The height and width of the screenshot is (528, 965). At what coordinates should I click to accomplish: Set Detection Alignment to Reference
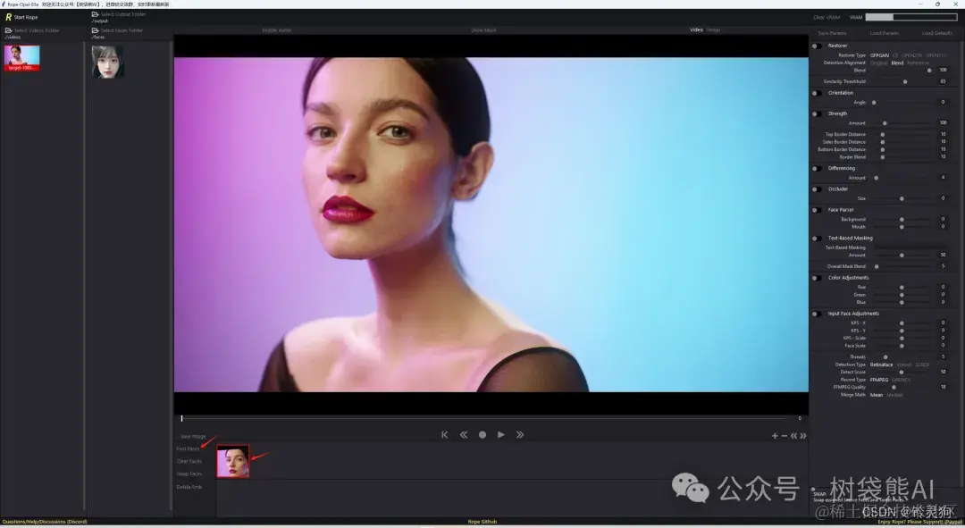(x=918, y=63)
